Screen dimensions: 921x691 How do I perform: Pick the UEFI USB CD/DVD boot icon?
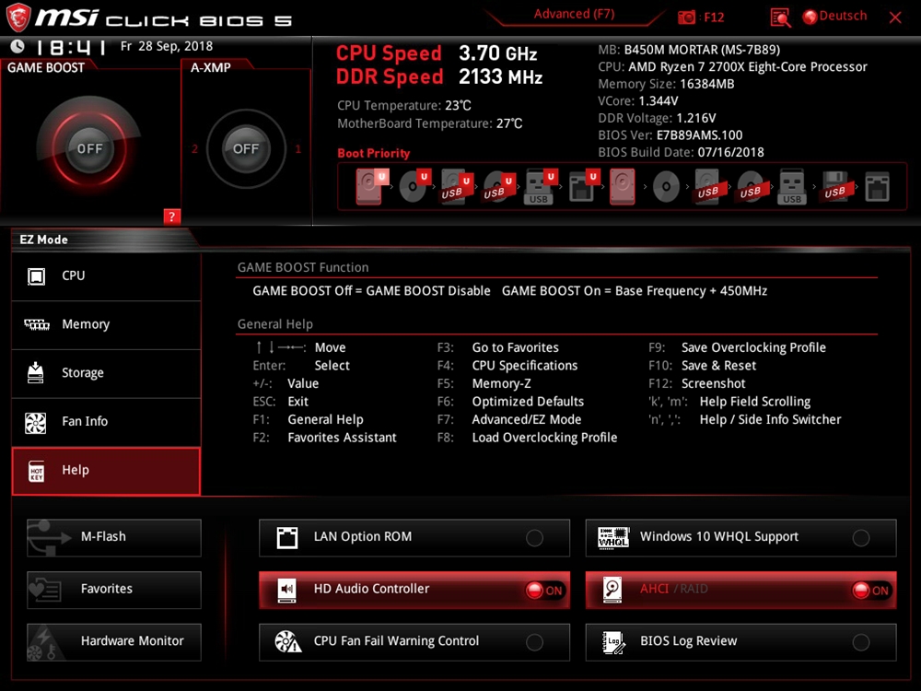[x=497, y=187]
